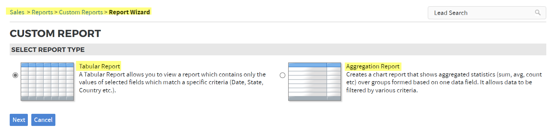Click the magnifier icon in Lead Search
Viewport: 551px width, 139px height.
[x=538, y=12]
